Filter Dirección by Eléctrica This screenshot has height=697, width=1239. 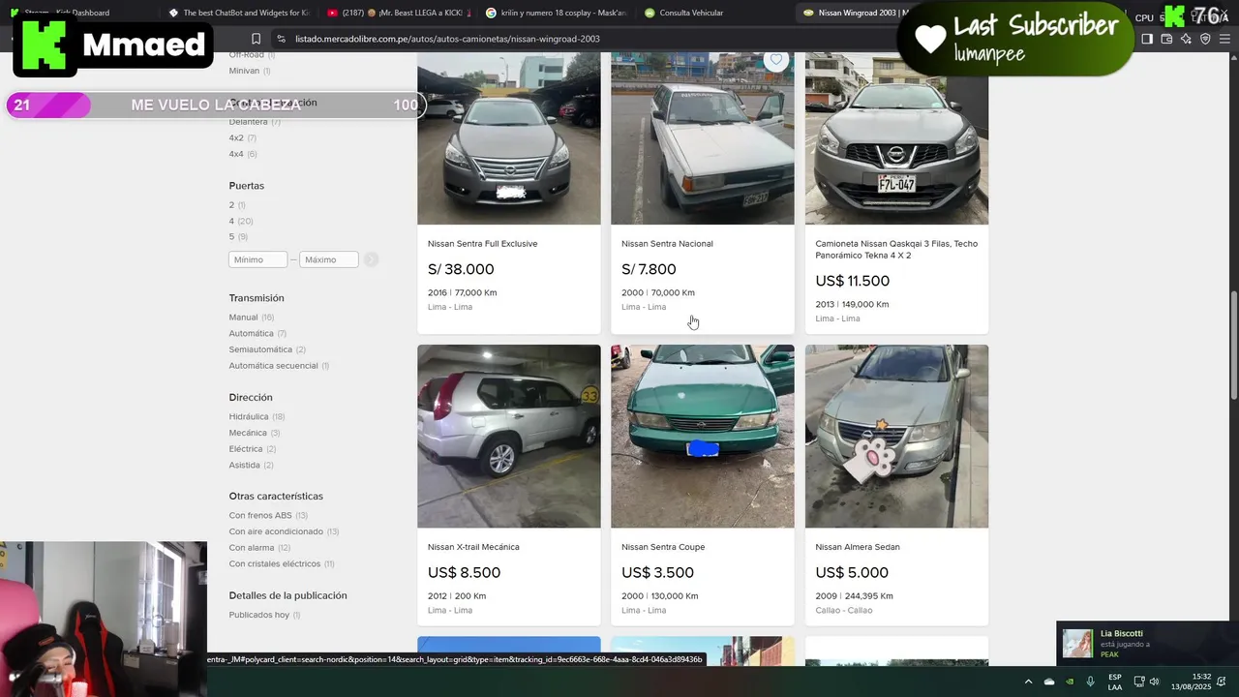point(253,449)
